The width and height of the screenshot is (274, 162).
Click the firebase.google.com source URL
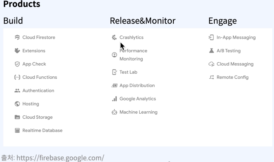(x=60, y=158)
